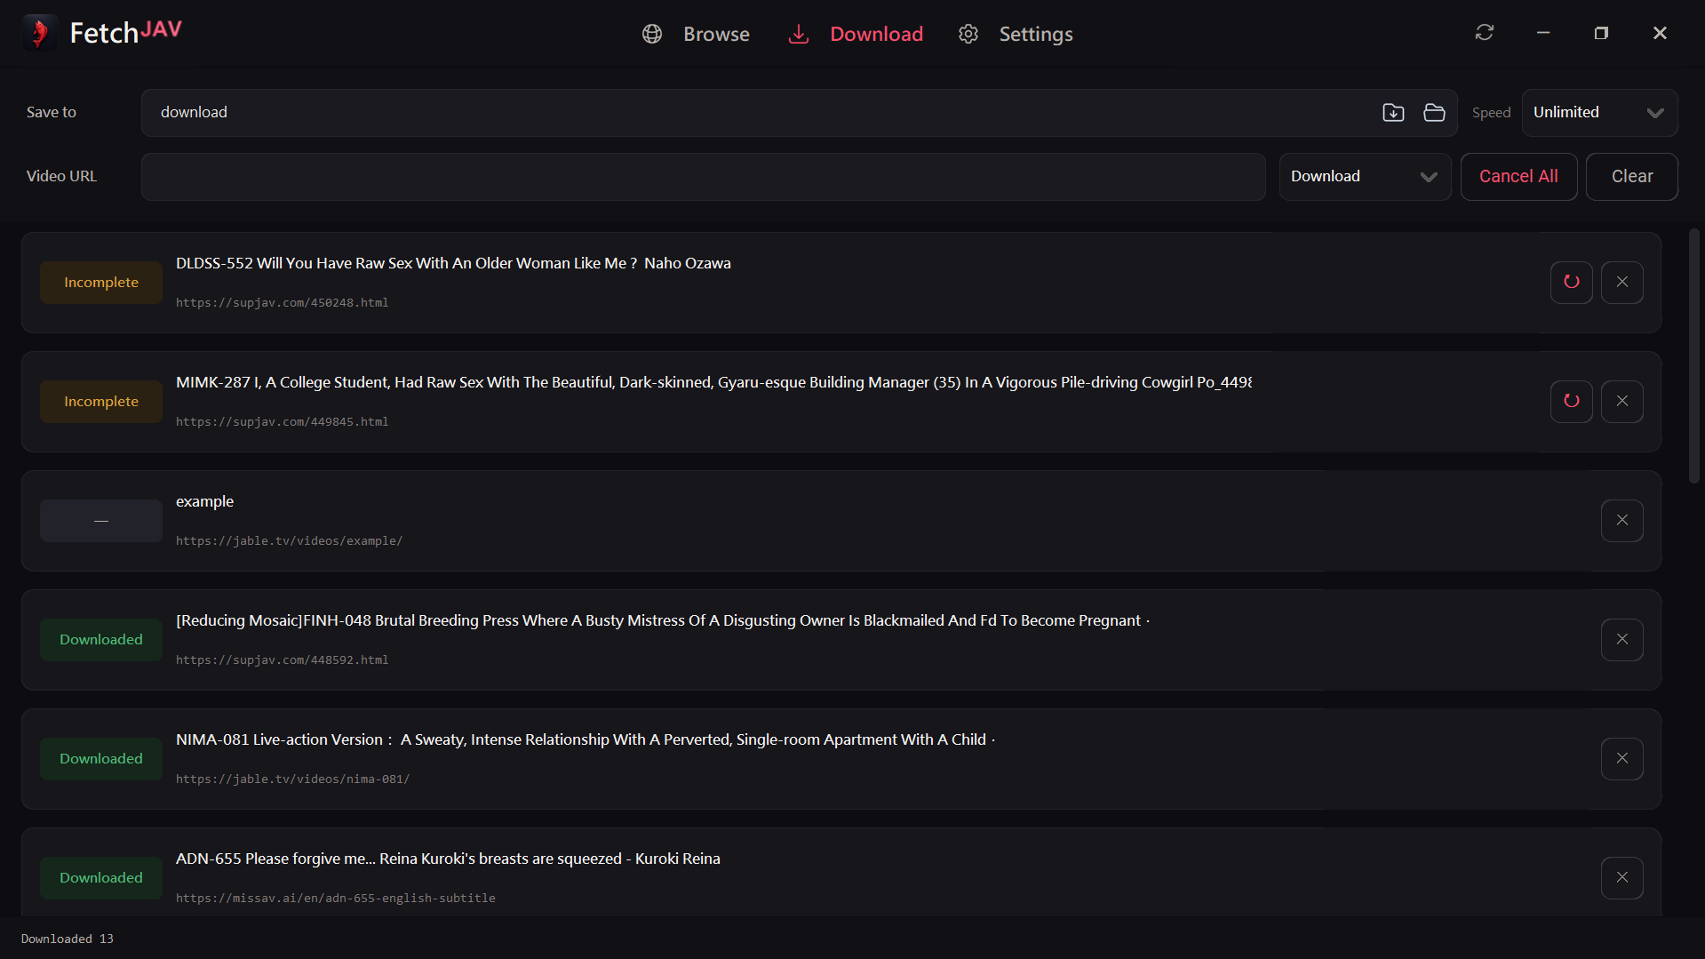Retry the DLDSS-552 incomplete download
The width and height of the screenshot is (1705, 959).
point(1571,283)
